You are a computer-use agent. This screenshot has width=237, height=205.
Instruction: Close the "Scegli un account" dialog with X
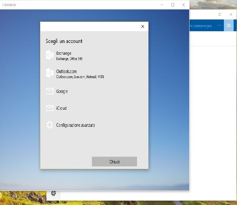click(143, 27)
